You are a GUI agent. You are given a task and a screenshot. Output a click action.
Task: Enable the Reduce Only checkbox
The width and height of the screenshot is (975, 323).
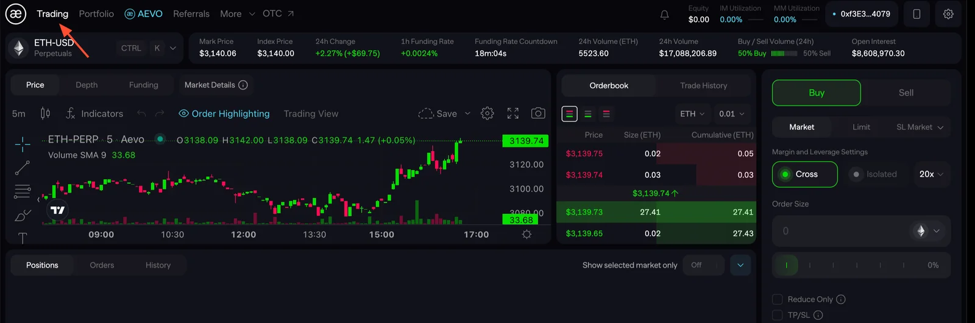point(778,299)
